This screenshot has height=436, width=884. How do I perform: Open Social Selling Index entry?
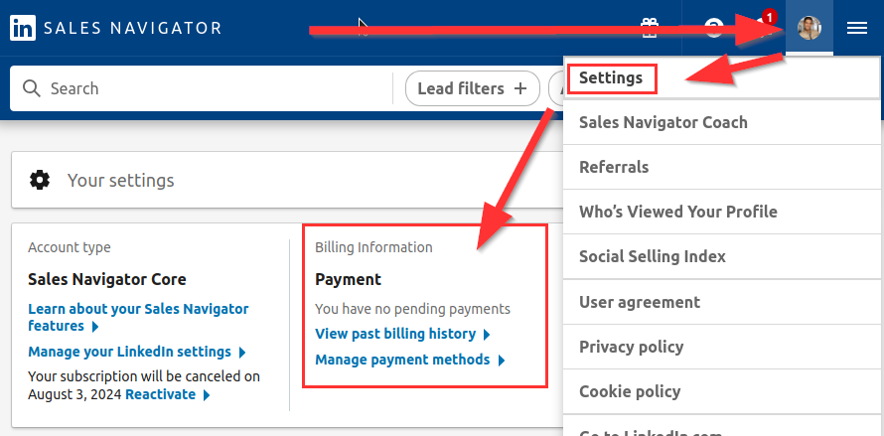click(x=652, y=256)
